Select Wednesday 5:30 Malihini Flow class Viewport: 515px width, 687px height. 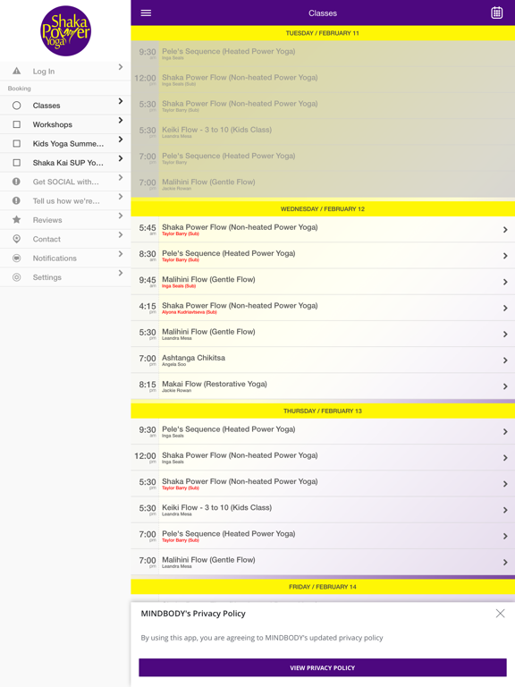(x=323, y=334)
